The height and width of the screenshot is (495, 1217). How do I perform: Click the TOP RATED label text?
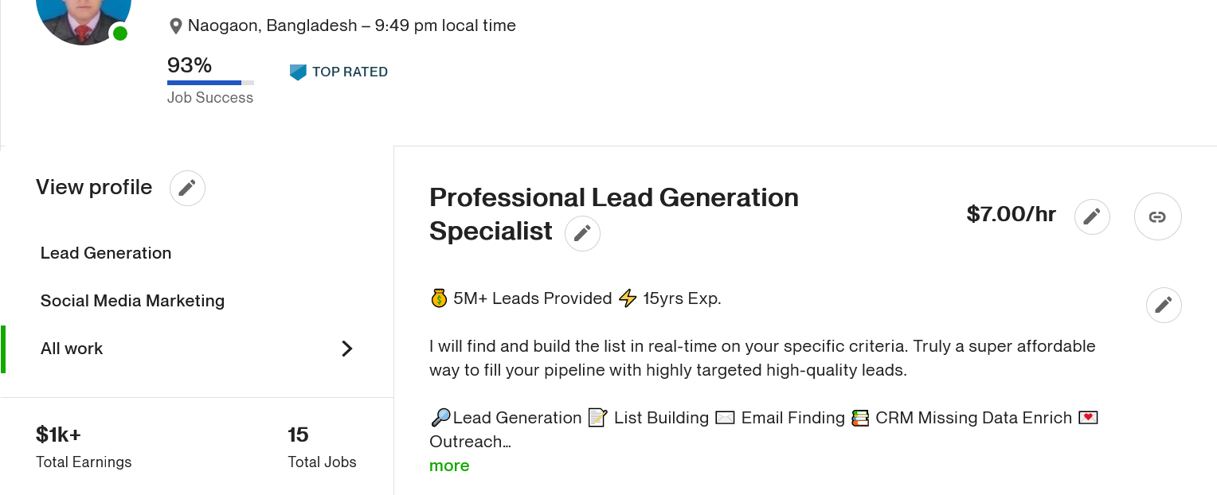click(350, 72)
